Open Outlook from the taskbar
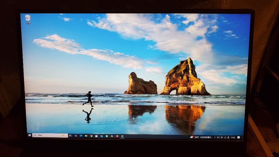The image size is (279, 157). [x=102, y=136]
